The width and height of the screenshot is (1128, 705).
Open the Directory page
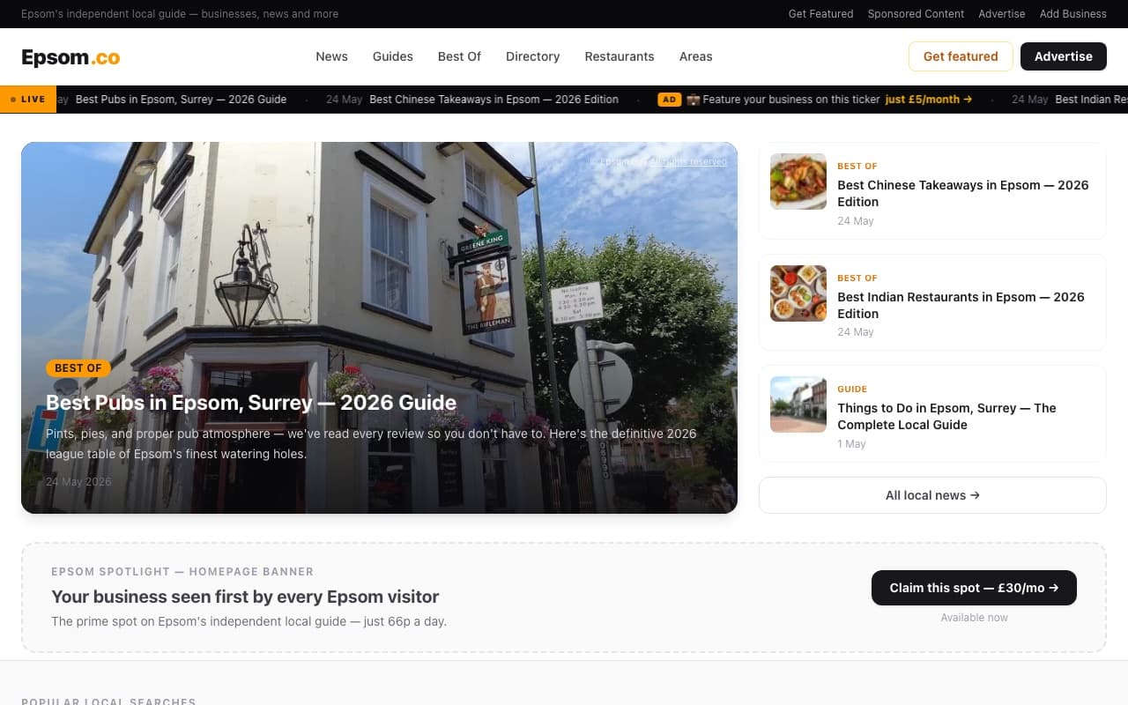tap(532, 56)
